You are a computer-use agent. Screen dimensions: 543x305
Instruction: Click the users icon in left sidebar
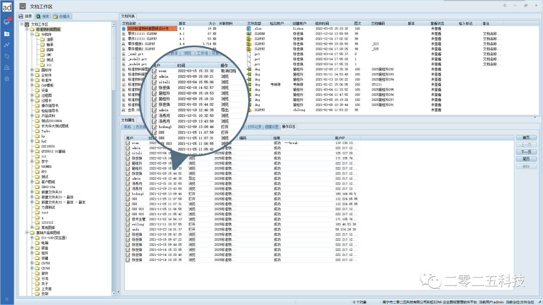(x=7, y=67)
